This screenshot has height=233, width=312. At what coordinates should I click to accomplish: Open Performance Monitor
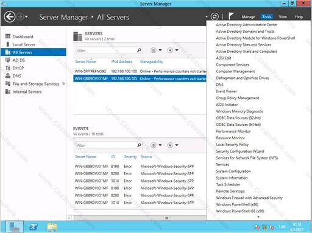click(233, 131)
